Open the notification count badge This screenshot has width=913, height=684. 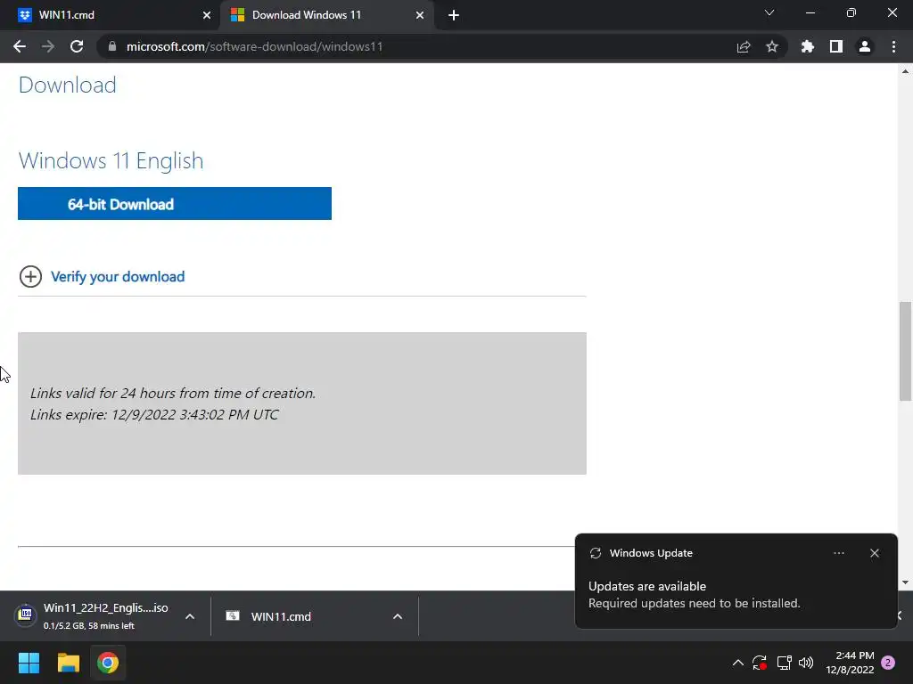[x=888, y=663]
